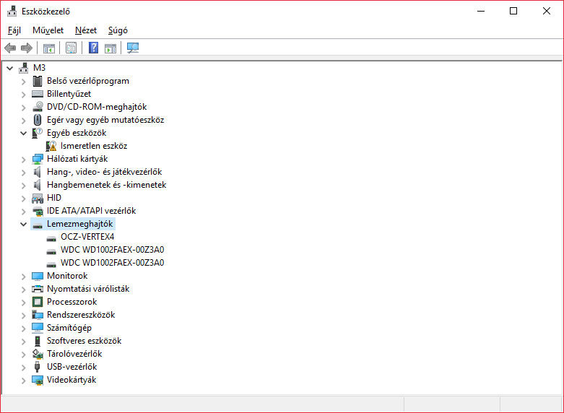Image resolution: width=564 pixels, height=413 pixels.
Task: Click the Lemezmeghajtók drive icon
Action: tap(38, 225)
